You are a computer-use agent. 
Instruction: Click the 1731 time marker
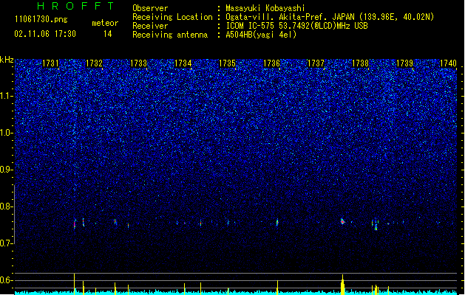pos(50,63)
